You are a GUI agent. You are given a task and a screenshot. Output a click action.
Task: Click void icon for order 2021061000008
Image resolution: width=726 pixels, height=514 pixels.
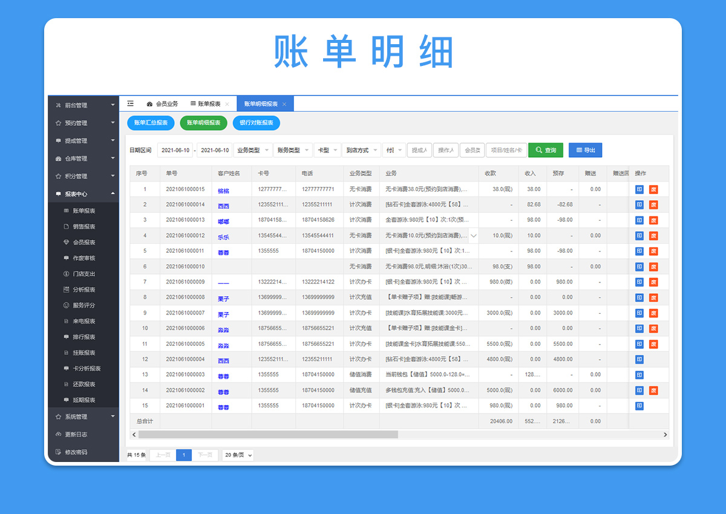point(653,298)
